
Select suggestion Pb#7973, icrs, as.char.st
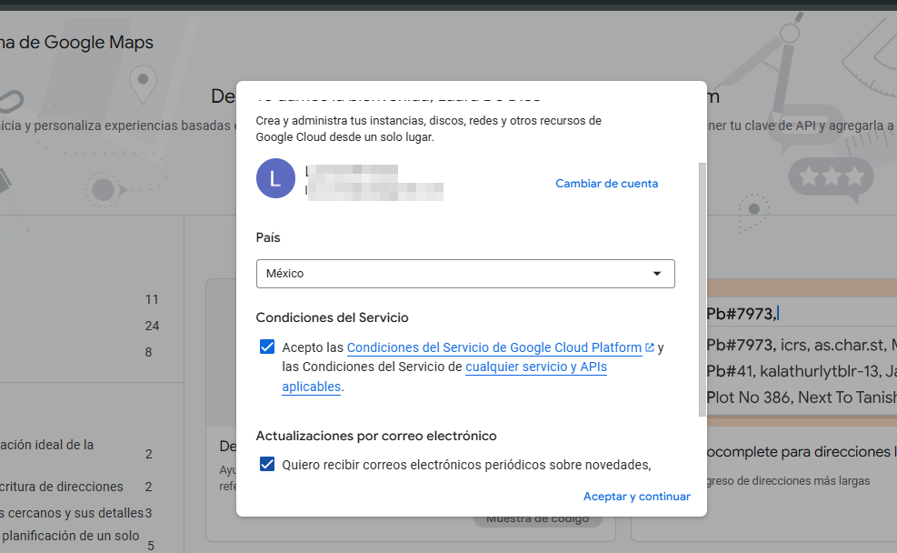801,346
